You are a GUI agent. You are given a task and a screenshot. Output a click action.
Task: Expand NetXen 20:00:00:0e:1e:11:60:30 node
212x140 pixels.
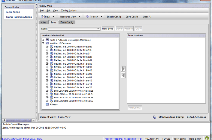tap(47, 67)
